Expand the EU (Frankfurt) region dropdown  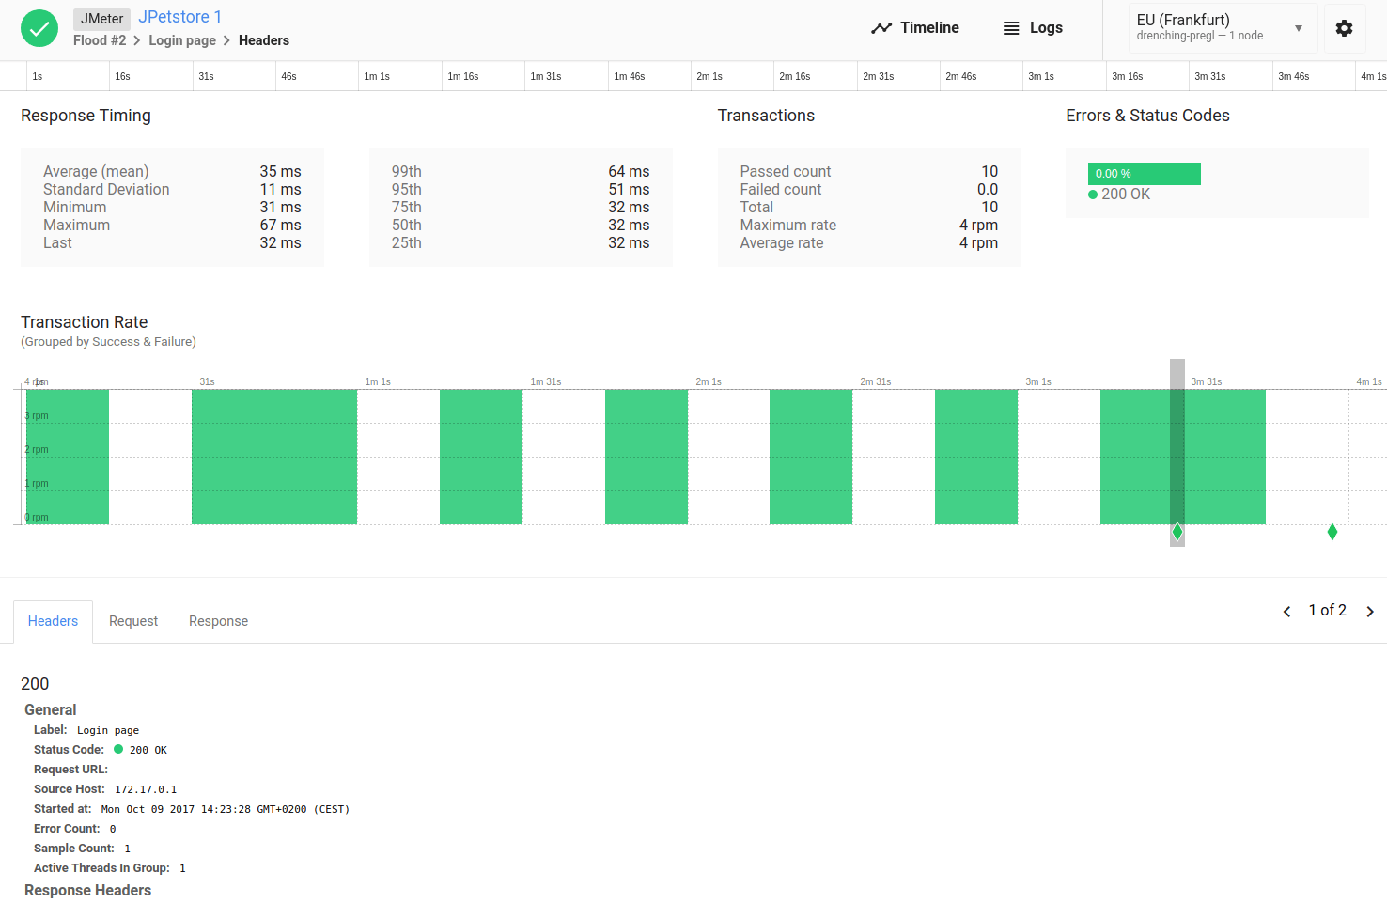pyautogui.click(x=1223, y=28)
